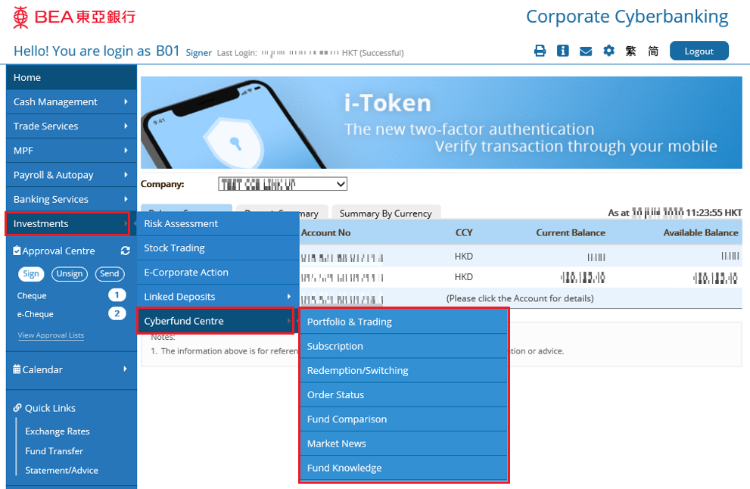750x489 pixels.
Task: Expand the Banking Services menu
Action: point(71,200)
